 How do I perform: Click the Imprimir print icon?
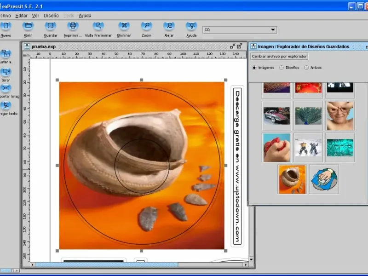(x=73, y=26)
